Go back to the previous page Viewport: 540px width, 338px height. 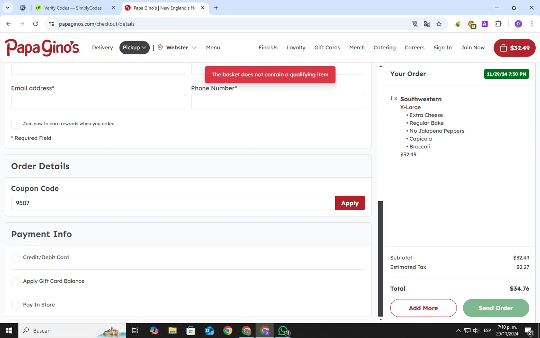(x=9, y=24)
